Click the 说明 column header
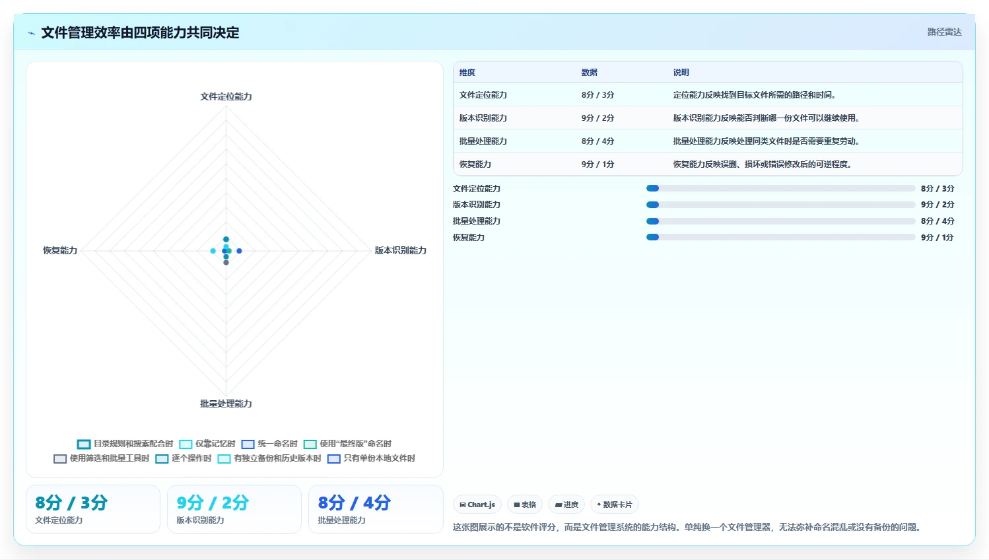Screen dimensions: 989x560 tap(681, 73)
